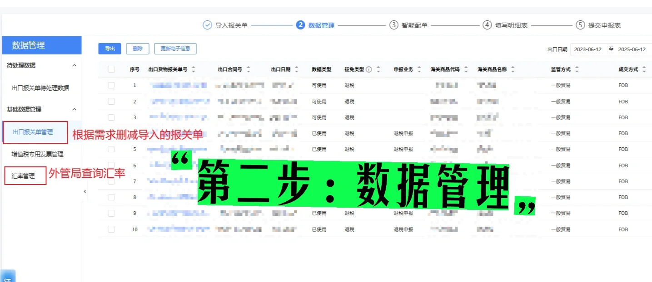Select the checkbox for row 1

tap(111, 85)
